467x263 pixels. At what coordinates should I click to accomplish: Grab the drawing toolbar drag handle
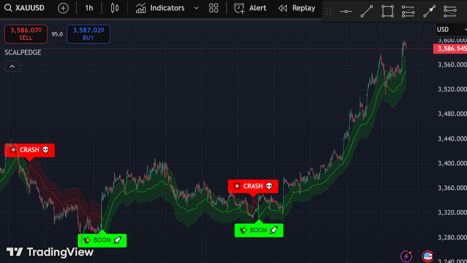pos(329,11)
